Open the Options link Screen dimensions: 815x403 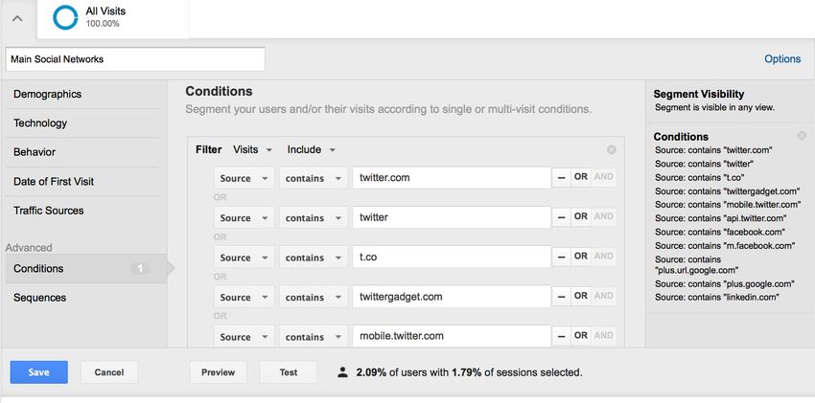point(782,59)
